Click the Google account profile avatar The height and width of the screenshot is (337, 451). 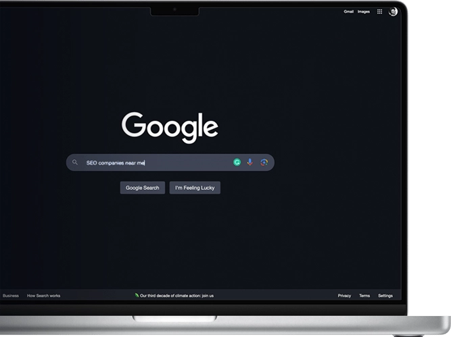(x=393, y=11)
